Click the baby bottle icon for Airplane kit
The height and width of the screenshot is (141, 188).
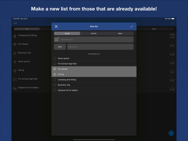[x=15, y=88]
